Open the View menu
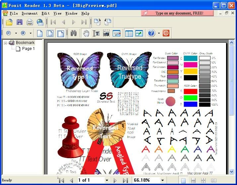The width and height of the screenshot is (237, 185). pyautogui.click(x=57, y=14)
